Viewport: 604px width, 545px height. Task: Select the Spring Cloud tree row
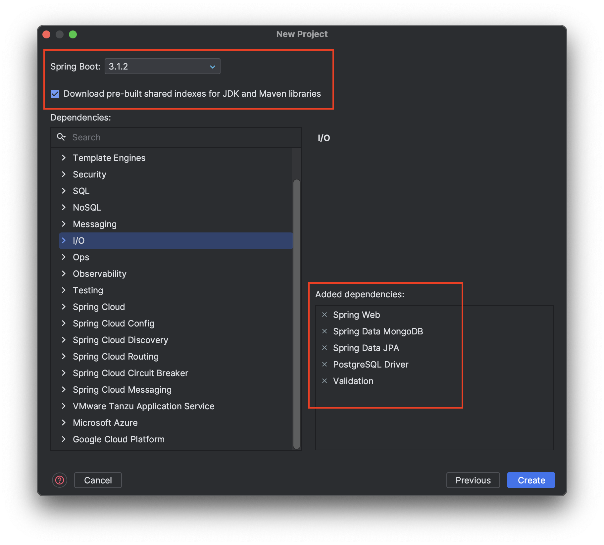coord(176,307)
